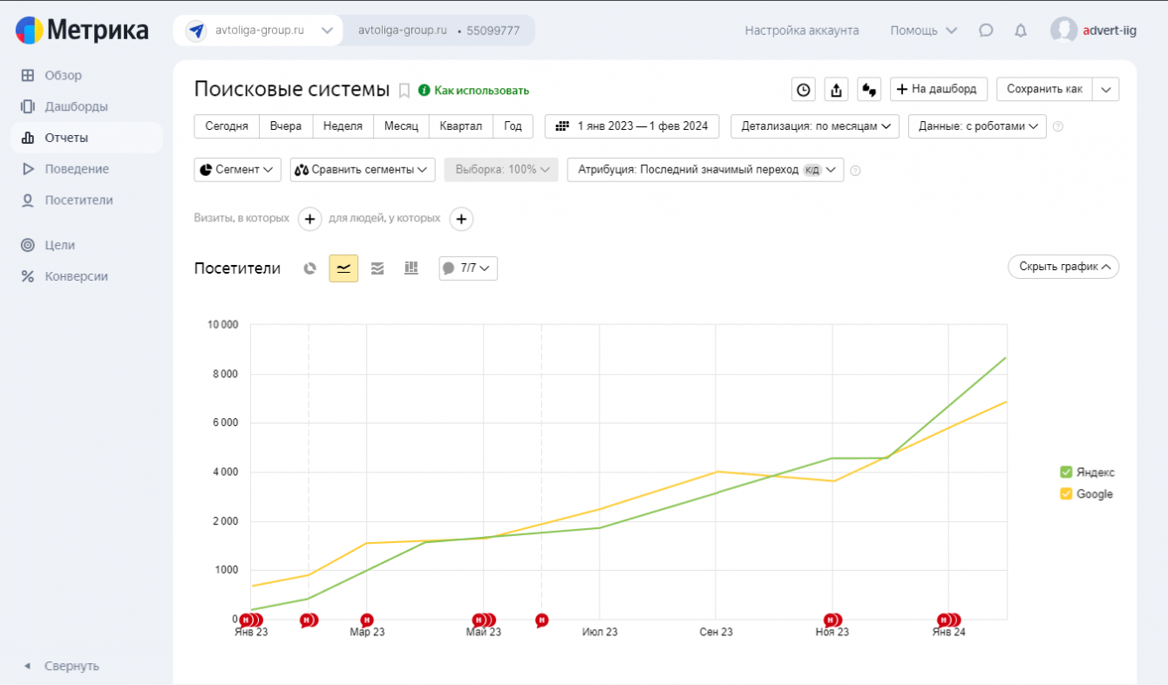Image resolution: width=1168 pixels, height=685 pixels.
Task: Select the Квартал period tab
Action: point(460,126)
